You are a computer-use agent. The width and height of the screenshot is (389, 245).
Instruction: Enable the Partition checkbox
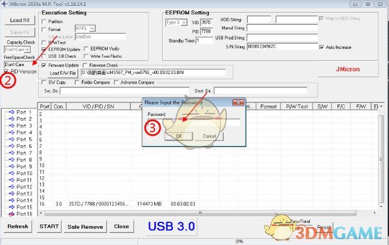tap(44, 21)
